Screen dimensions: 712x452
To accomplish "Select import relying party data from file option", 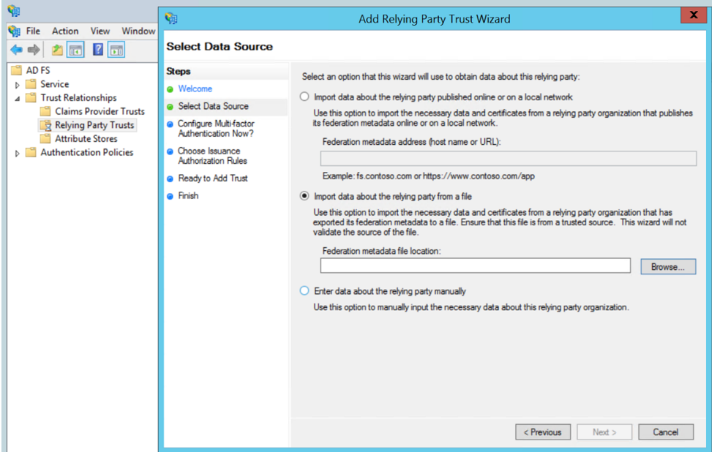I will click(x=304, y=196).
